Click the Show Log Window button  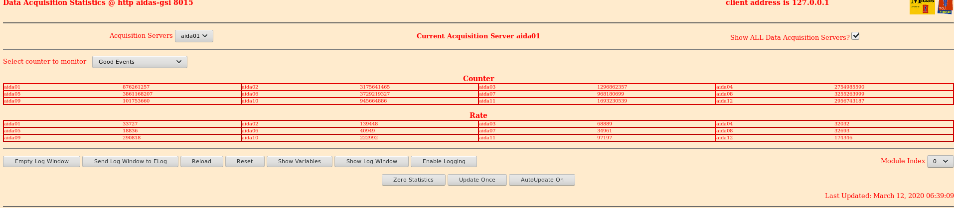[372, 161]
